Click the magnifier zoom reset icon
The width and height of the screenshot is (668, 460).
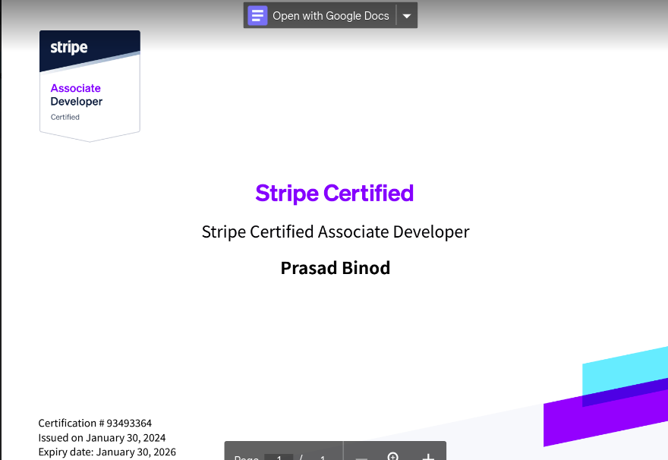coord(392,456)
